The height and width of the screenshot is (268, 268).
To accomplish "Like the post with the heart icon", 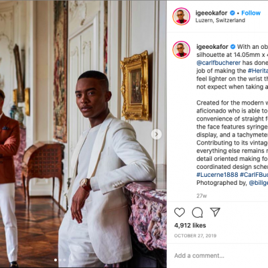I will click(x=180, y=212).
